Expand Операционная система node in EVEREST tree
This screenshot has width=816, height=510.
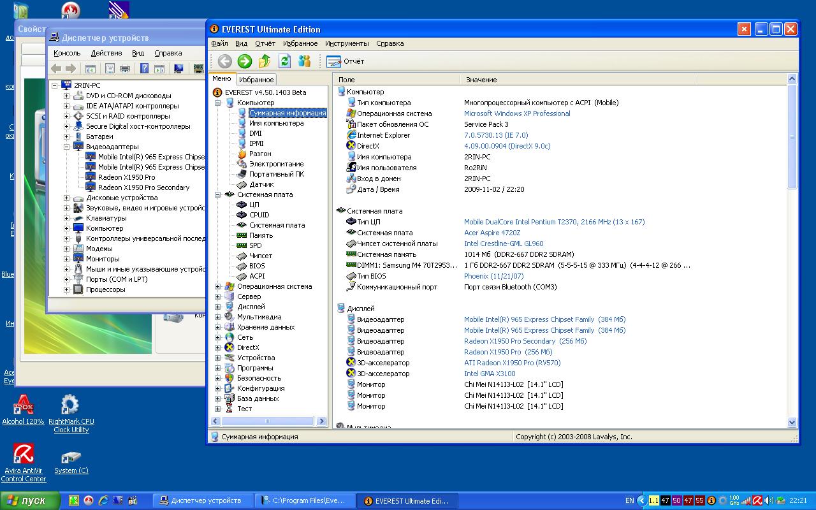[217, 286]
